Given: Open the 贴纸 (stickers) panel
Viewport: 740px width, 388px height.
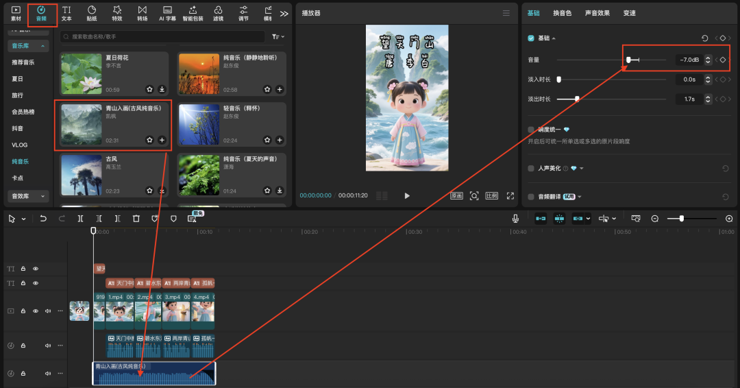Looking at the screenshot, I should 92,12.
